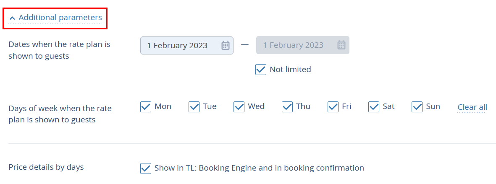Untick the Mon day checkbox

(x=145, y=107)
